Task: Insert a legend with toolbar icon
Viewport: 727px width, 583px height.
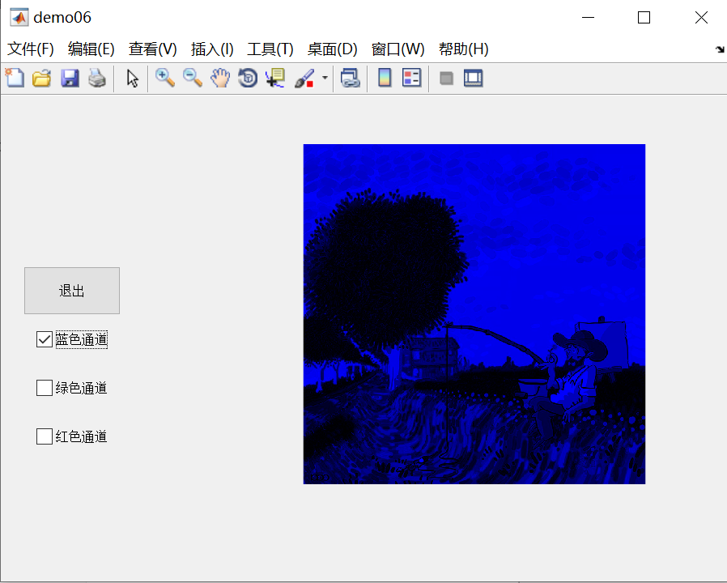Action: click(412, 78)
